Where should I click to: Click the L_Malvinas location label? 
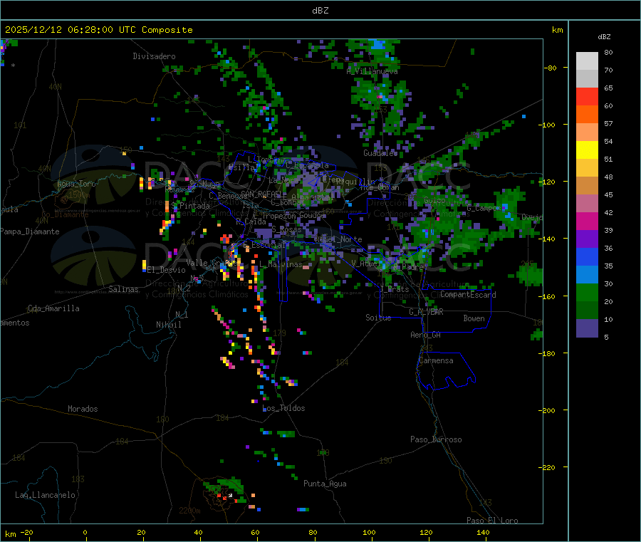[x=281, y=264]
